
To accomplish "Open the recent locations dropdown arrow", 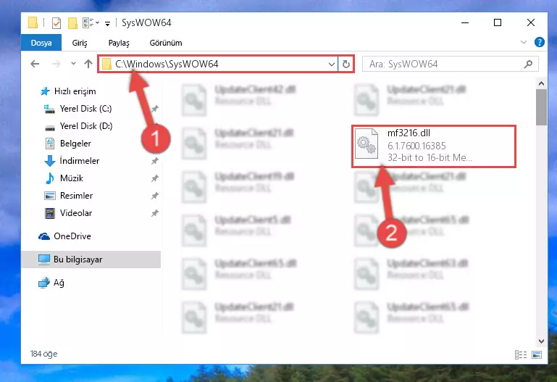I will [73, 64].
